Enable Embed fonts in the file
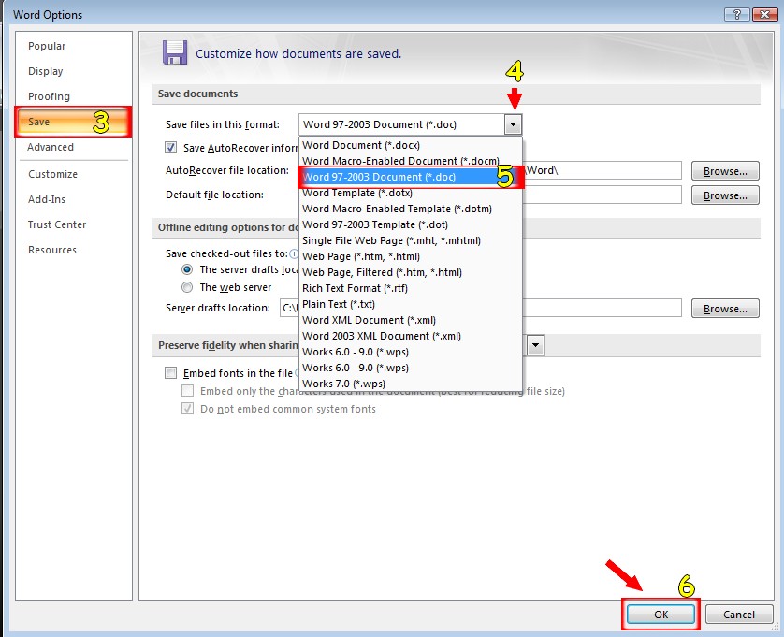The height and width of the screenshot is (637, 784). pos(171,373)
